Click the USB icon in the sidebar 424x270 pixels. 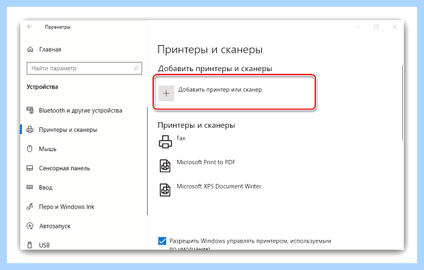tap(29, 245)
